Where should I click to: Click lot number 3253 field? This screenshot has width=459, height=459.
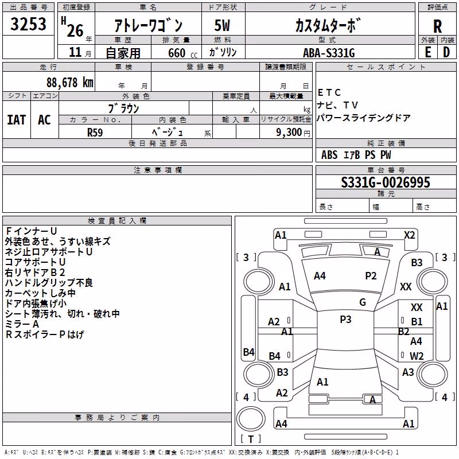click(x=28, y=24)
